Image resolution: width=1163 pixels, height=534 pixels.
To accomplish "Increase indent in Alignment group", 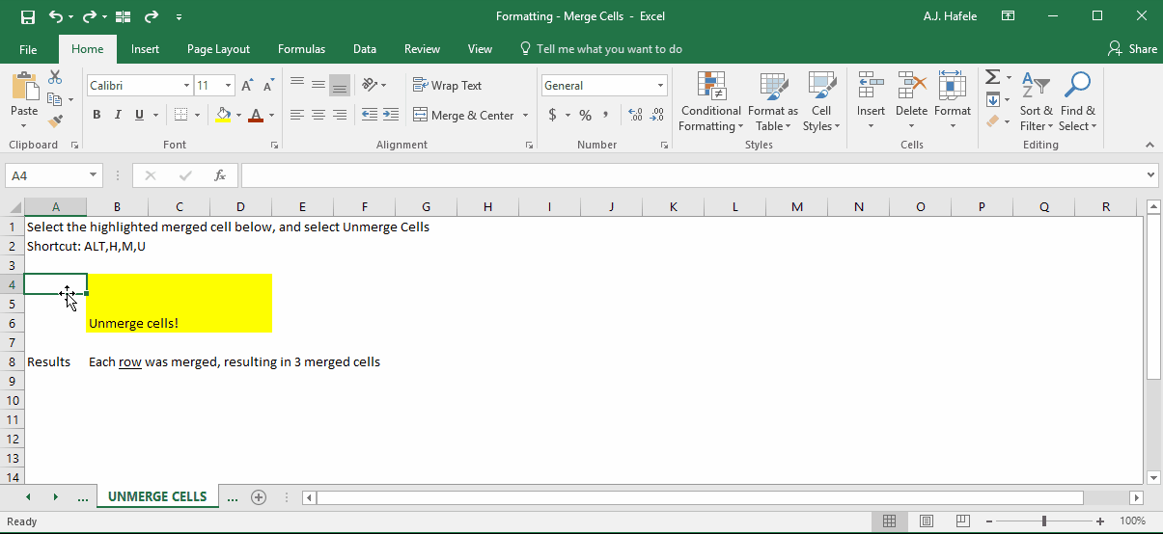I will point(391,115).
